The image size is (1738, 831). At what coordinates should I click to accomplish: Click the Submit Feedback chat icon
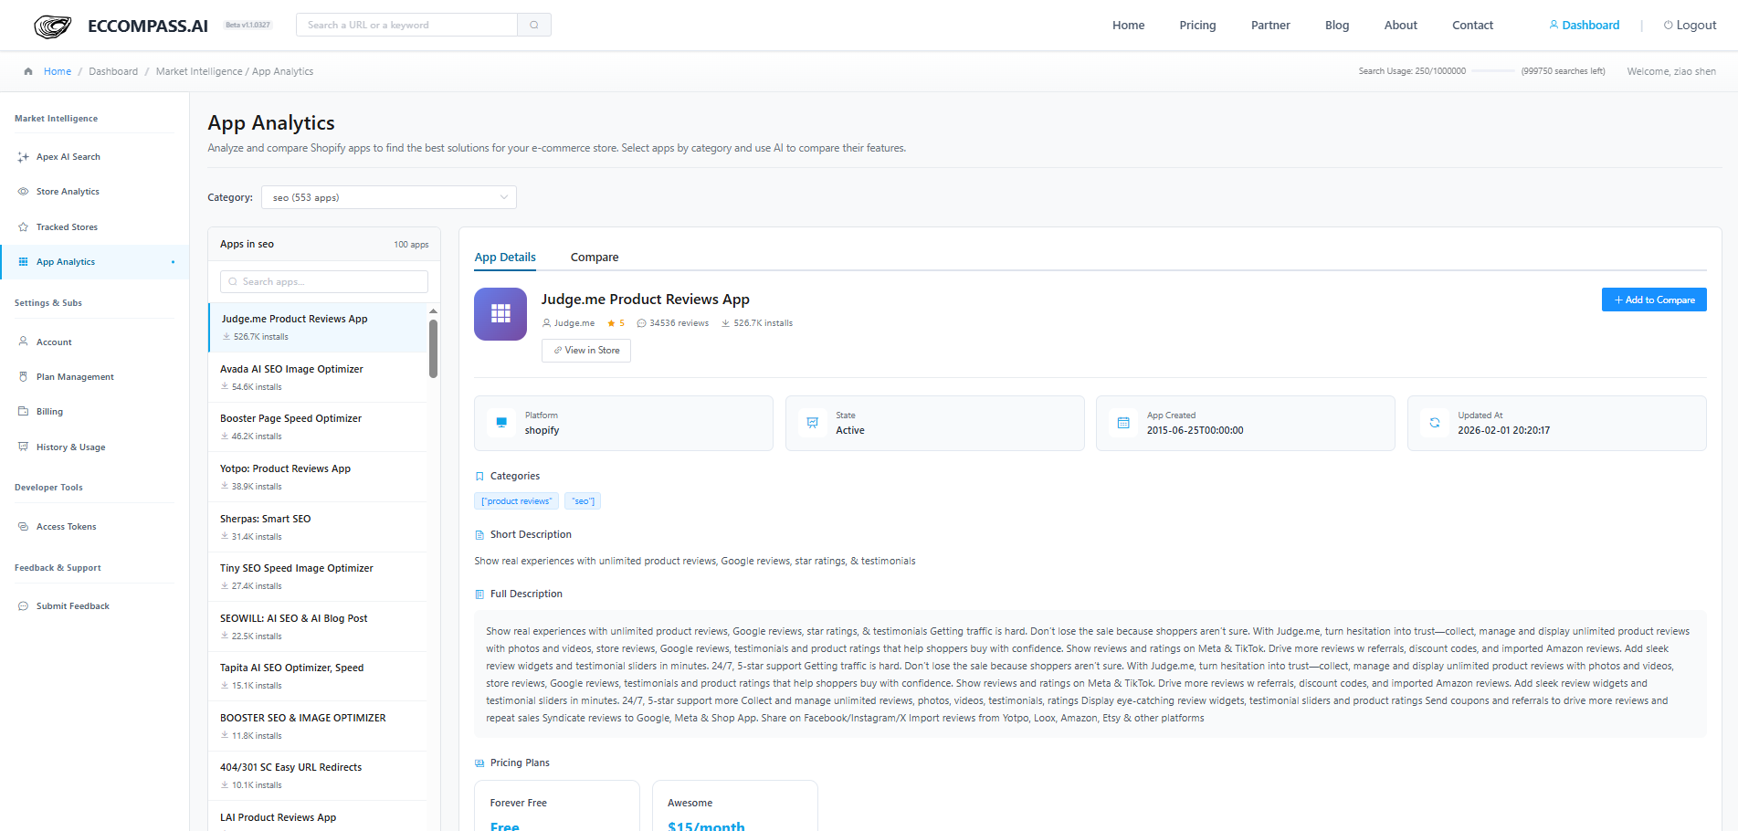(24, 606)
